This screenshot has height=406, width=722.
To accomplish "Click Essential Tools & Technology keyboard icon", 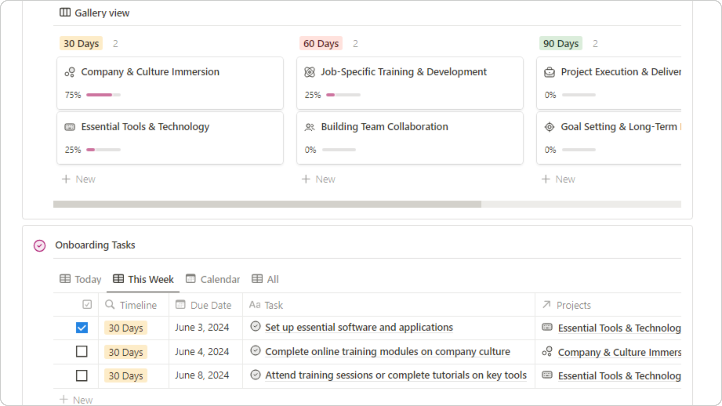I will (x=70, y=127).
